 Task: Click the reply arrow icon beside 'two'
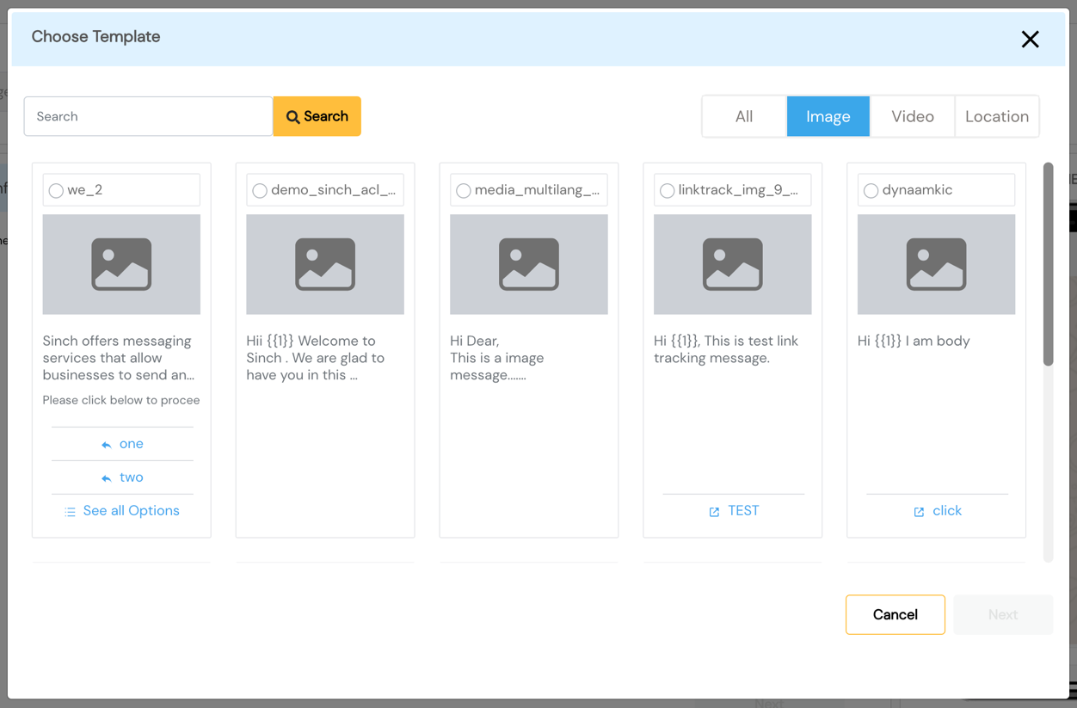[x=107, y=478]
